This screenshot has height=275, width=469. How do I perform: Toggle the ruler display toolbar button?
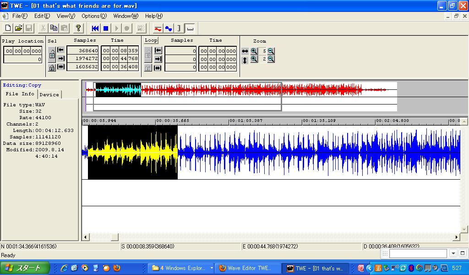[190, 28]
